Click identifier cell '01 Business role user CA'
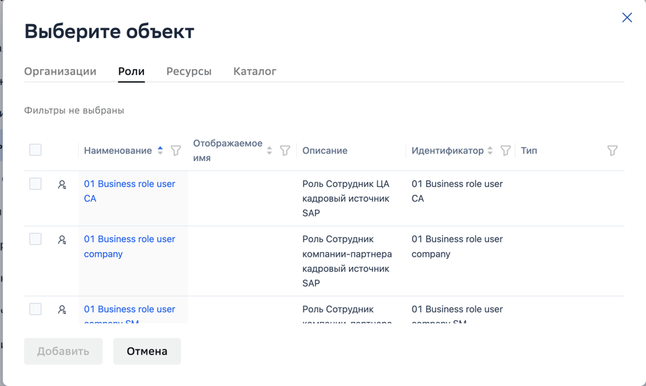The width and height of the screenshot is (646, 386). click(458, 191)
